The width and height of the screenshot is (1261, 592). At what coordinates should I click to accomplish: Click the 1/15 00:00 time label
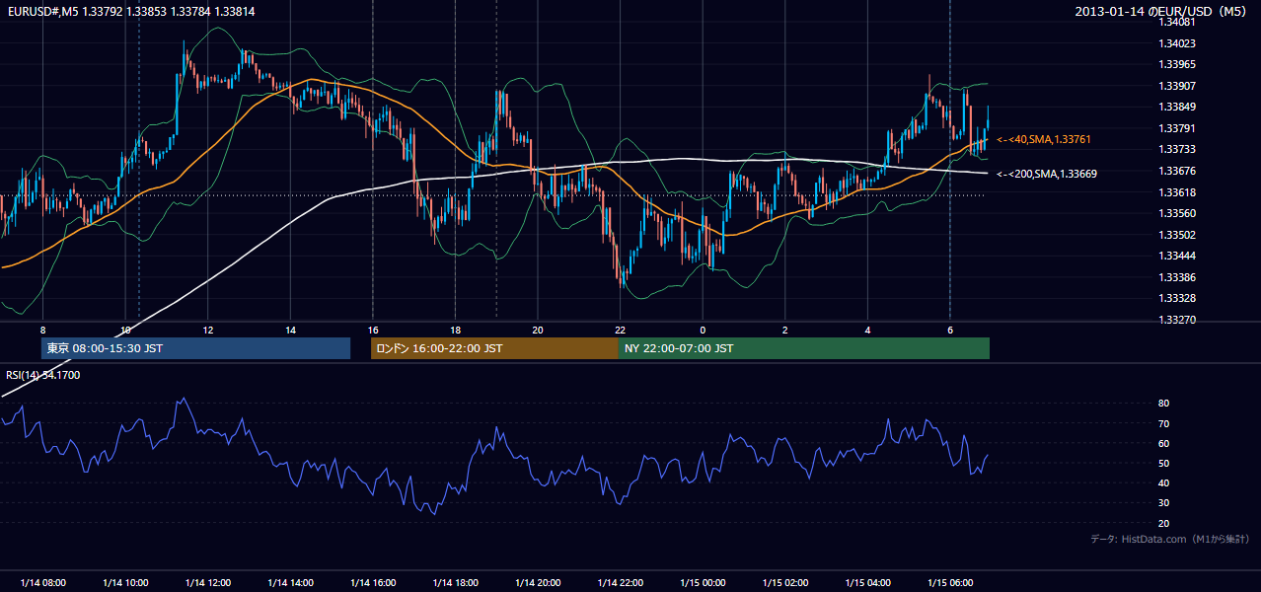coord(703,583)
